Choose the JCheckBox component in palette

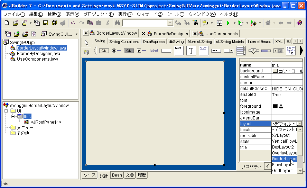point(141,51)
